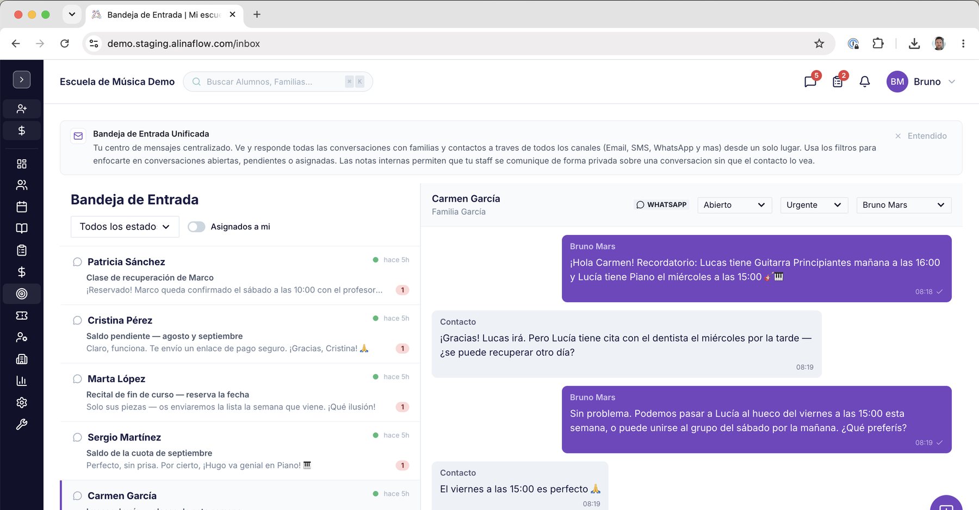Click subject 'Clase de recuperación de Marco'
Screen dimensions: 979x510
[150, 278]
